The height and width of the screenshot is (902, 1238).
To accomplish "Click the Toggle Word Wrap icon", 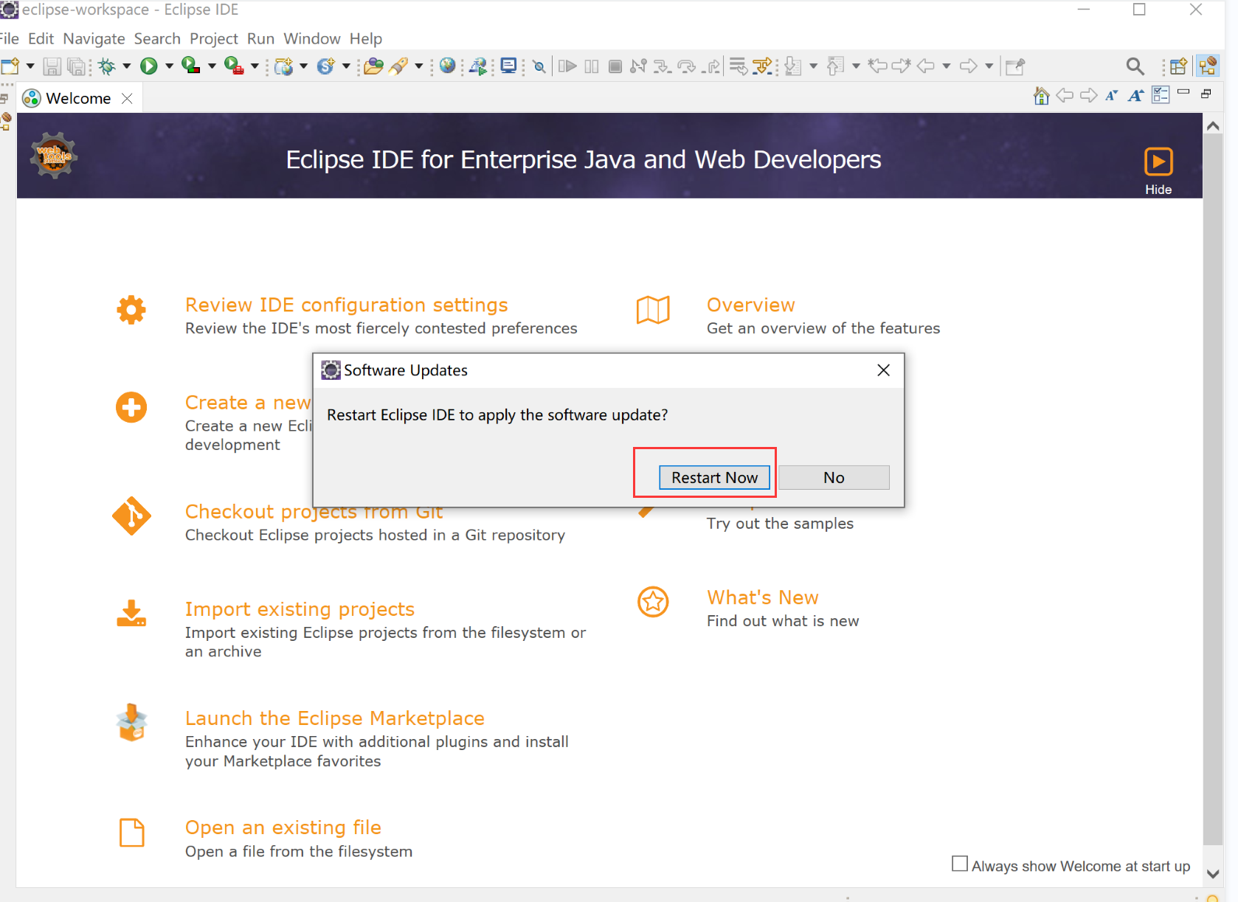I will (739, 66).
